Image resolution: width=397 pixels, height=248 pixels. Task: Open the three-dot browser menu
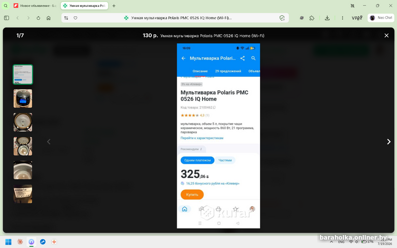coord(342,18)
